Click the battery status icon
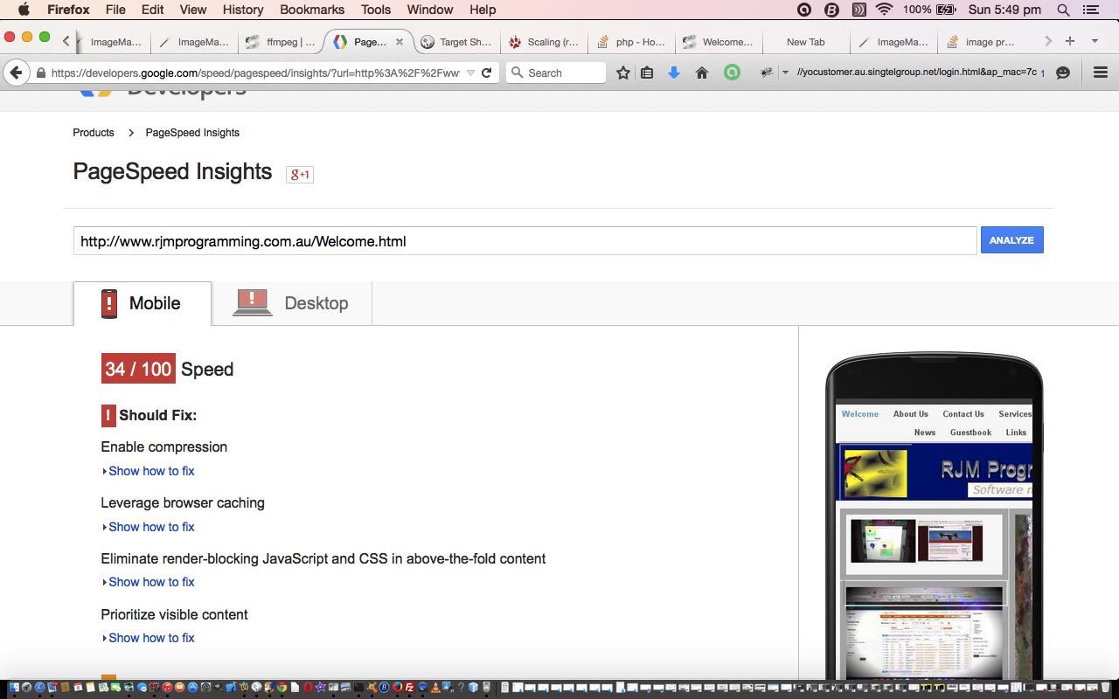 pyautogui.click(x=947, y=10)
